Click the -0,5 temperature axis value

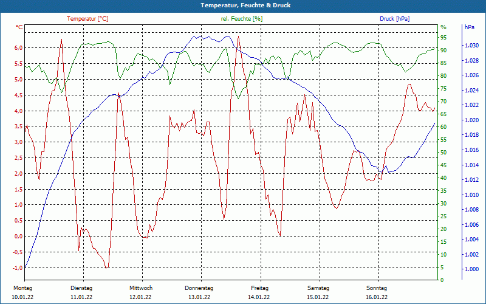(18, 252)
